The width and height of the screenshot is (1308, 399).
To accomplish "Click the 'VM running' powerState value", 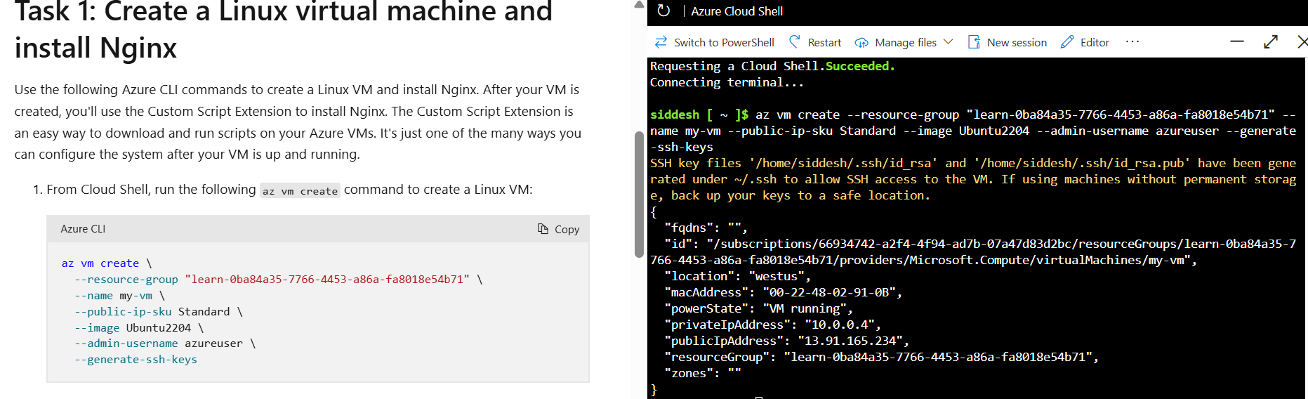I will coord(804,308).
